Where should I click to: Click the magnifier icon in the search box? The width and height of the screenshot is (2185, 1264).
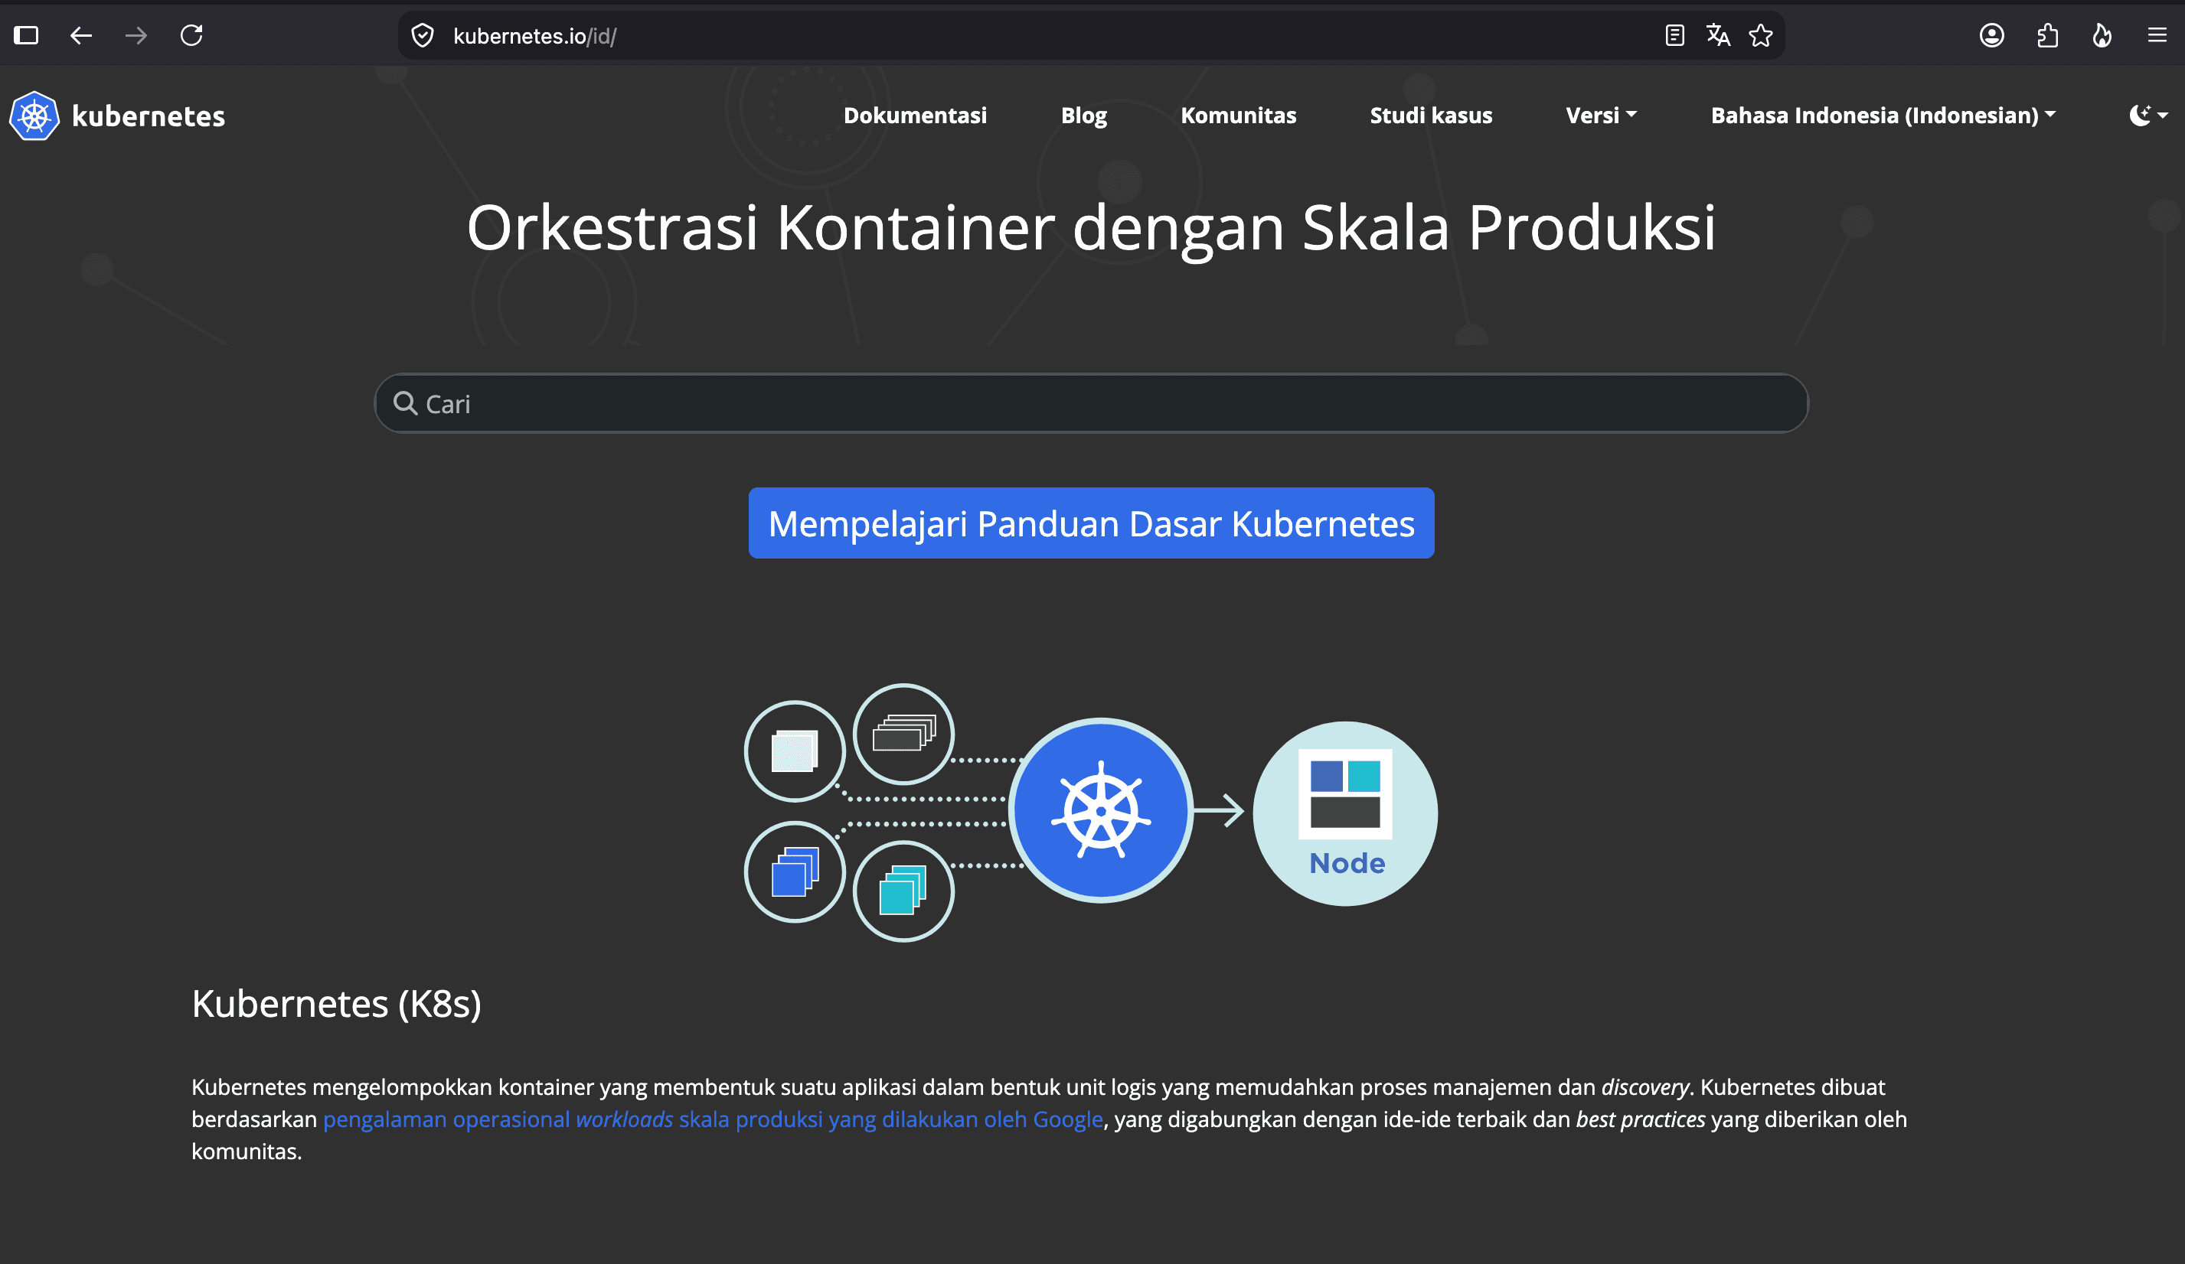405,403
